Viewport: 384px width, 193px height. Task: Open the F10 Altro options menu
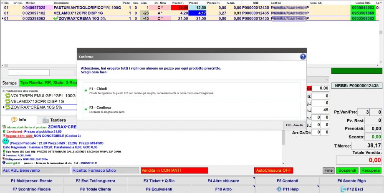coord(223,189)
